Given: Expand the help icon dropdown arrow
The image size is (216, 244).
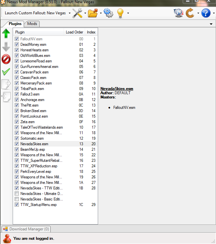Looking at the screenshot, I should [214, 13].
